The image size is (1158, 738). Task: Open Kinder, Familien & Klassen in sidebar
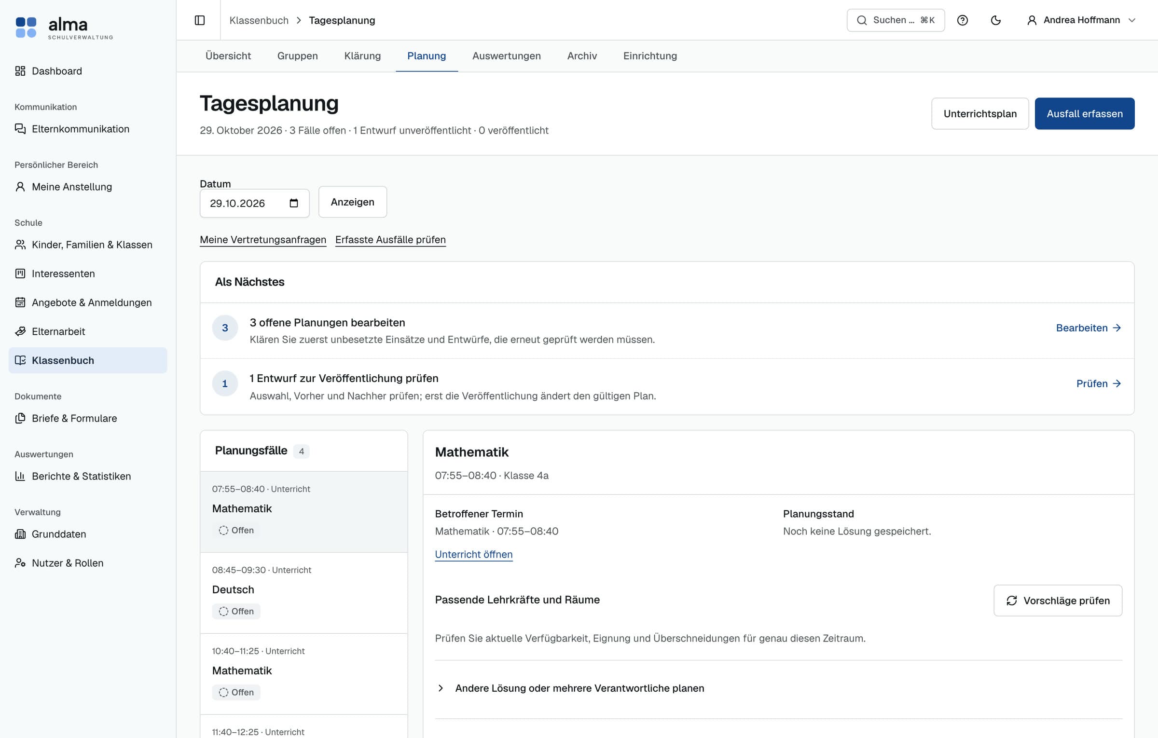(88, 245)
